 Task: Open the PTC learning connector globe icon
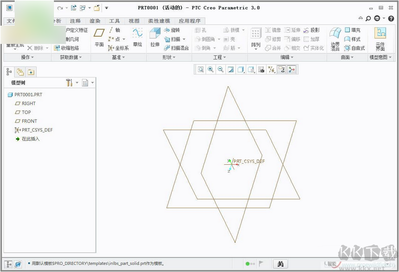tap(377, 18)
